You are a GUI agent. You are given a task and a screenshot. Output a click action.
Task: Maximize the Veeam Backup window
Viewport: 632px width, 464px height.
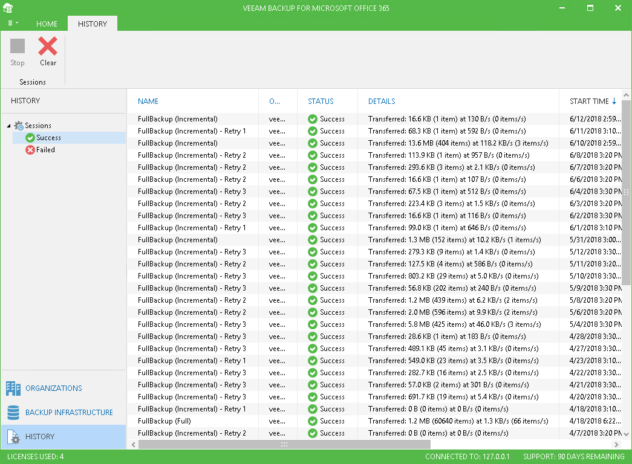tap(590, 8)
